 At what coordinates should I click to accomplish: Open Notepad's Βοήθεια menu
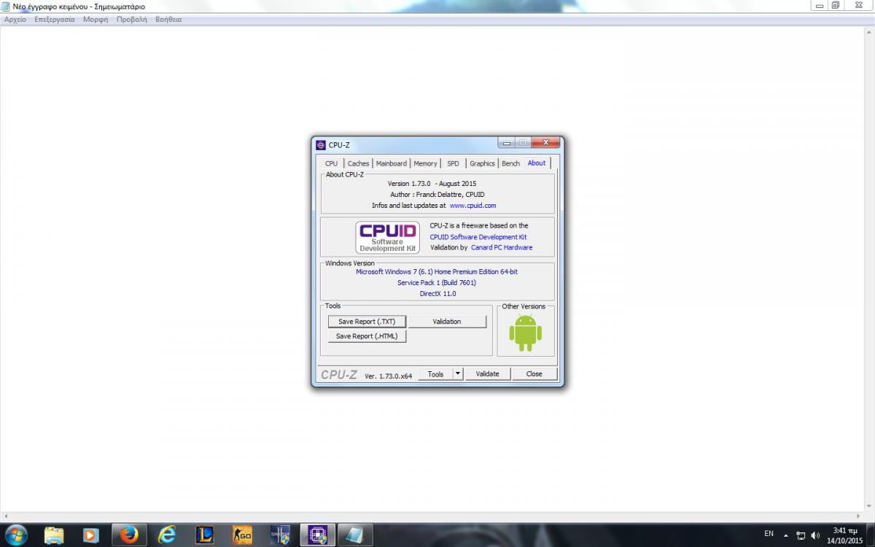[x=168, y=20]
